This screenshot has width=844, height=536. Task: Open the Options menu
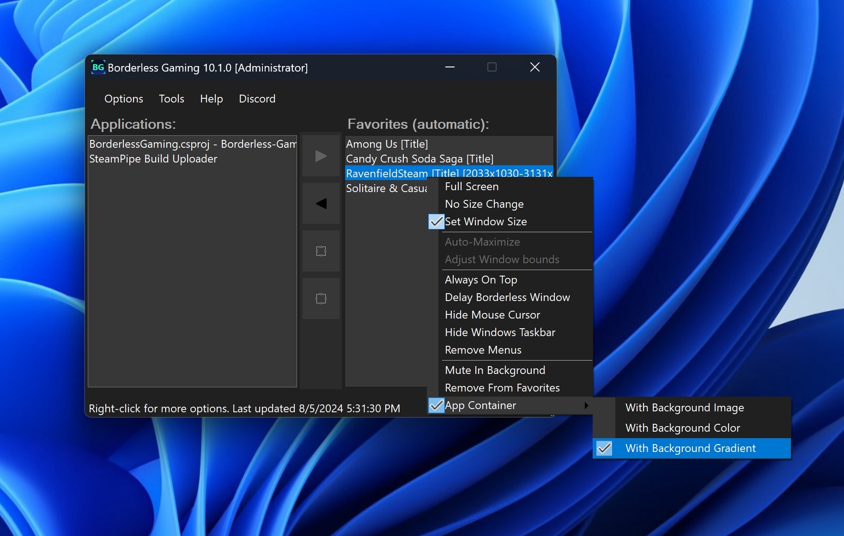tap(123, 99)
